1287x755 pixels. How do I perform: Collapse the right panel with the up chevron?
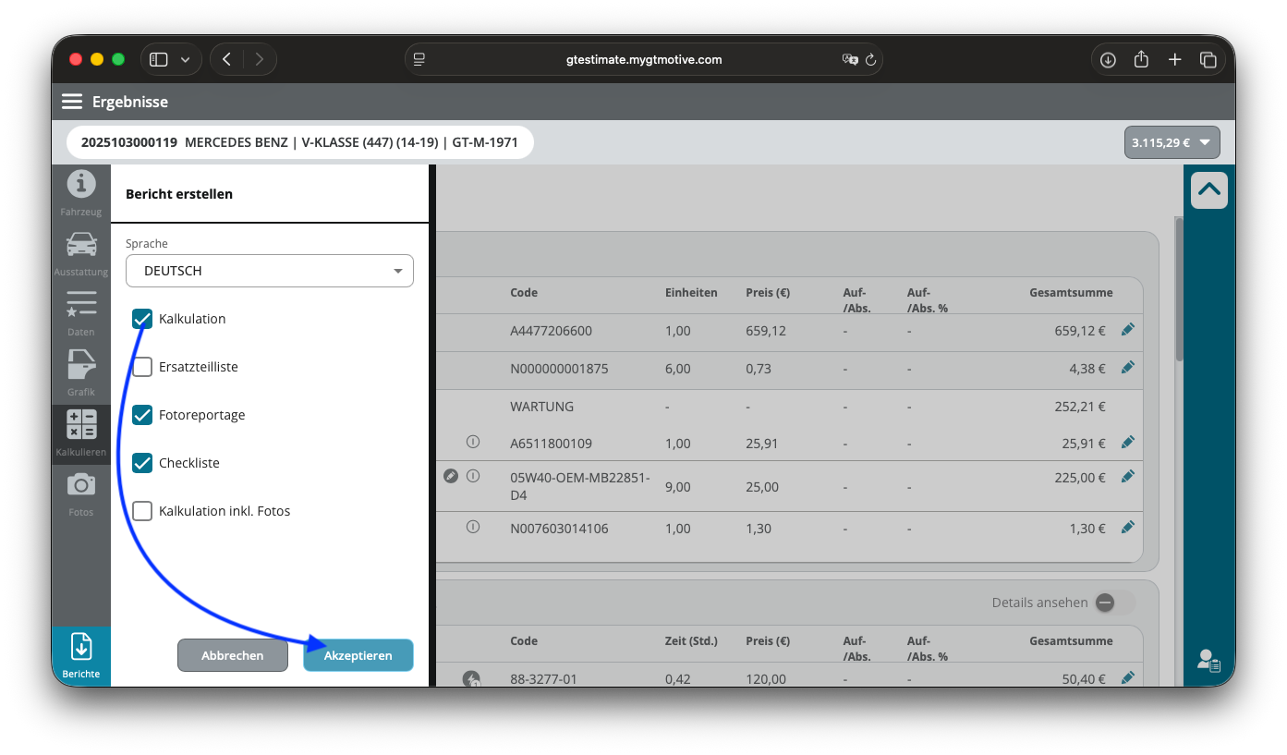1209,190
